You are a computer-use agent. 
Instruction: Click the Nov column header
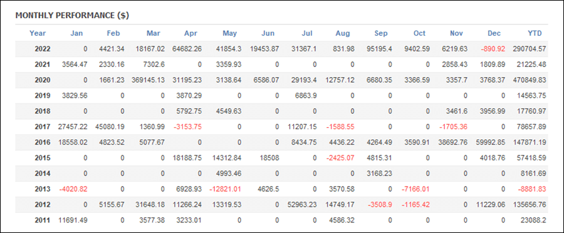[x=456, y=33]
